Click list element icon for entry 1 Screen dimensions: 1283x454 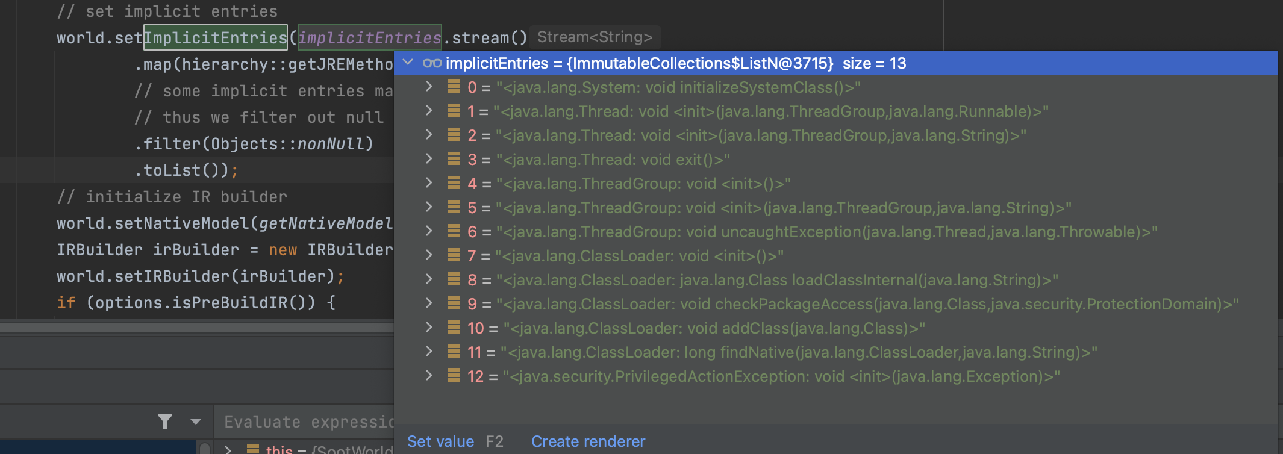[454, 111]
